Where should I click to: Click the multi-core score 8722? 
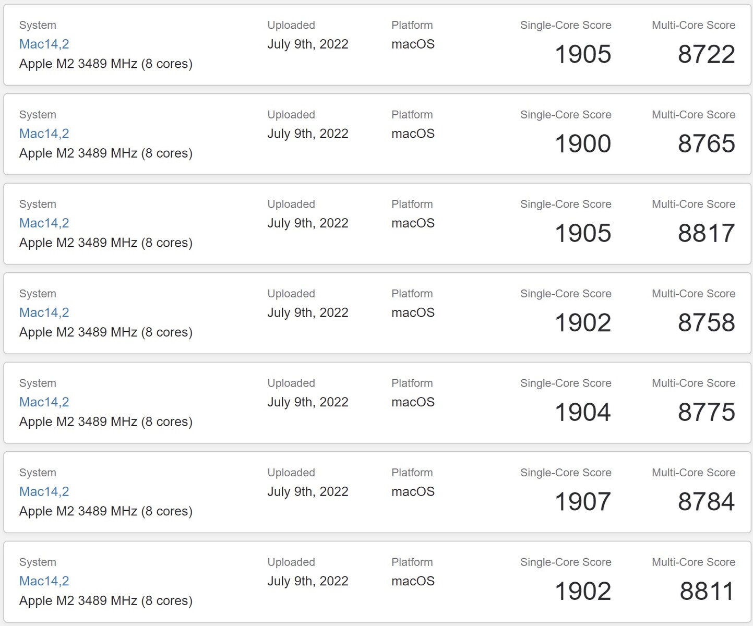[707, 54]
